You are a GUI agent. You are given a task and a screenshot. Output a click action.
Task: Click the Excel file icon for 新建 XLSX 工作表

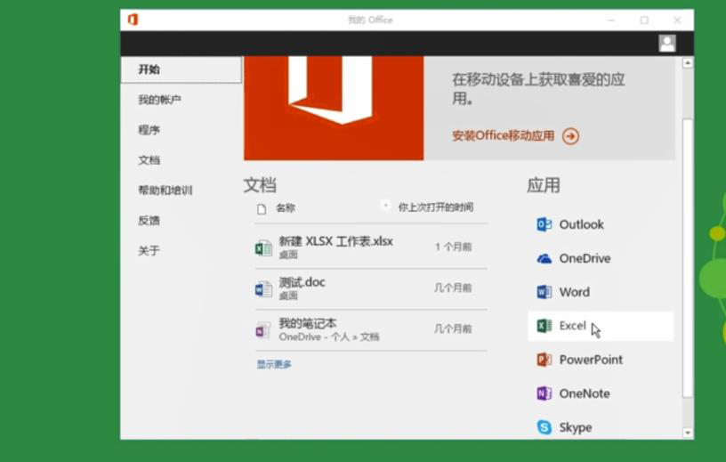pyautogui.click(x=263, y=248)
